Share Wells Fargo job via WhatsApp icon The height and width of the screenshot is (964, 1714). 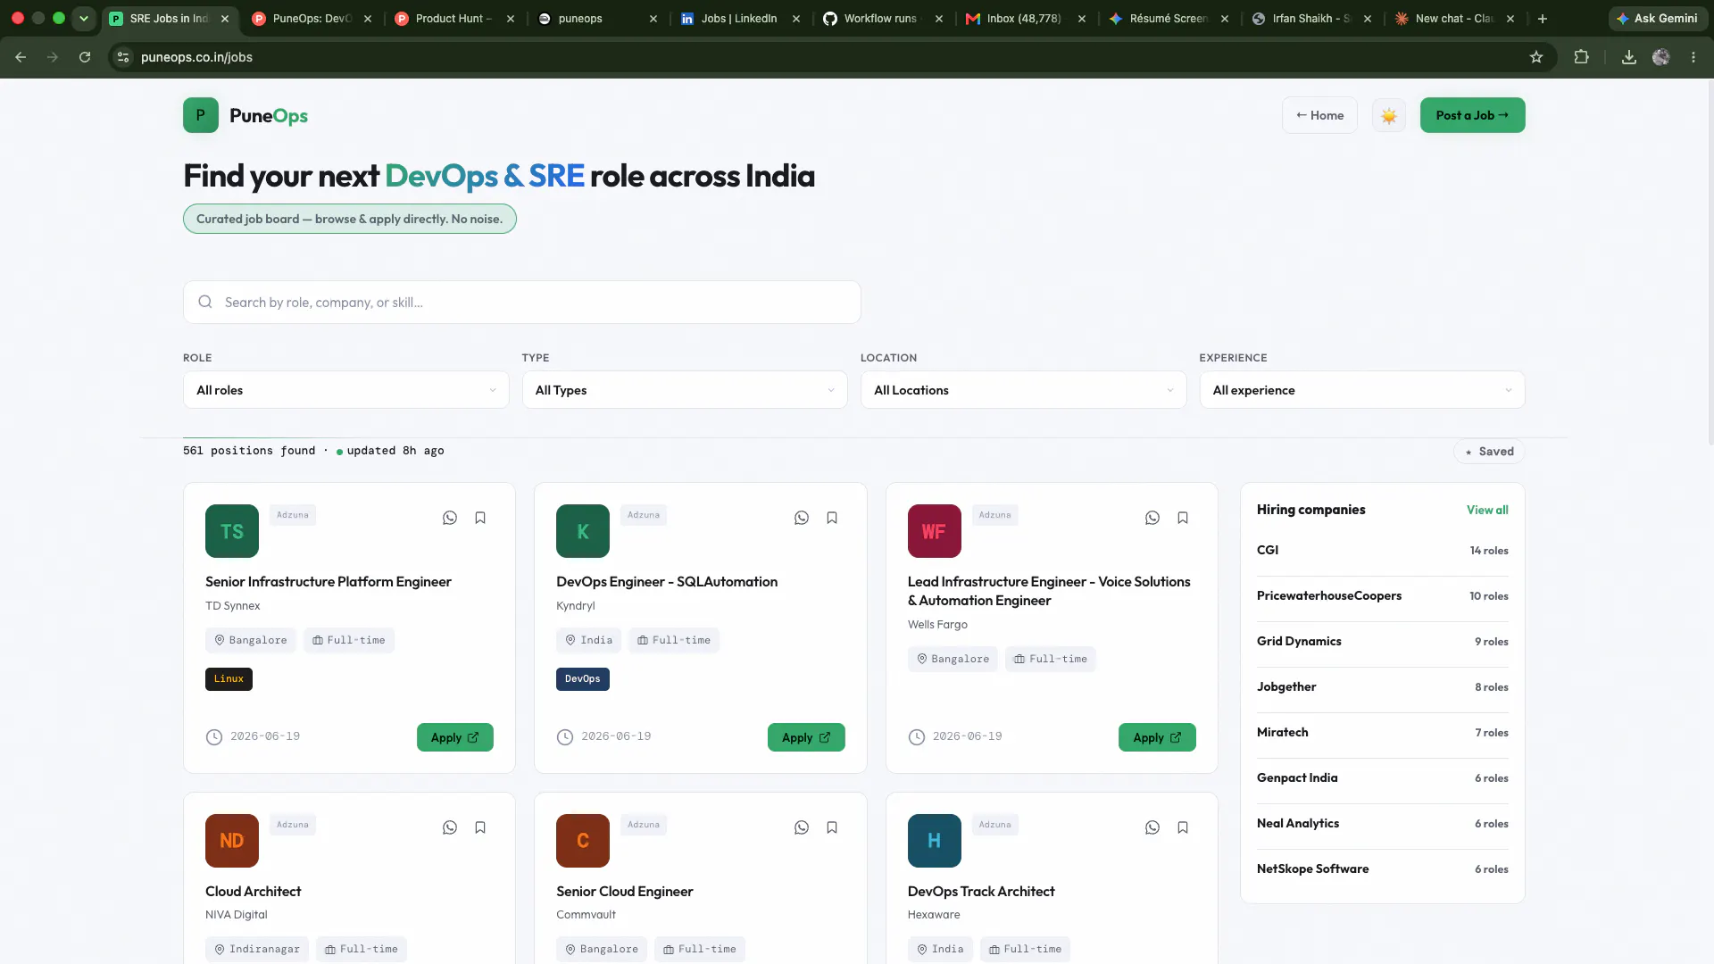click(x=1152, y=518)
